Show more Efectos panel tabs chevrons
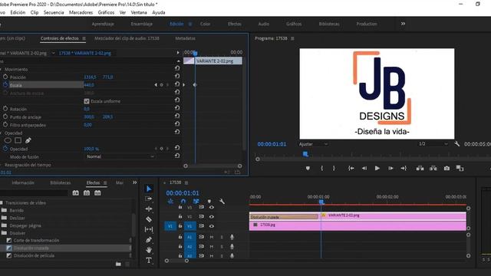Screen dimensions: 491x276 coord(135,182)
